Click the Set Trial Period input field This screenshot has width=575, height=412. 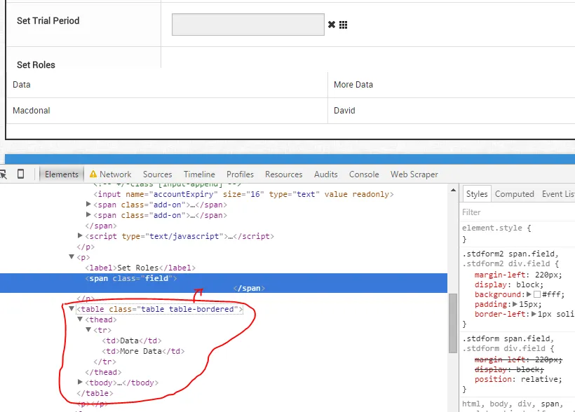click(248, 25)
